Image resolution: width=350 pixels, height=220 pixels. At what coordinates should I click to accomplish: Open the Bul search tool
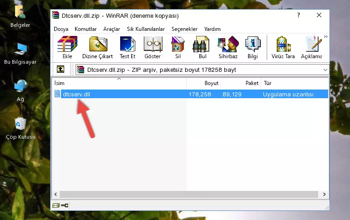(x=202, y=47)
